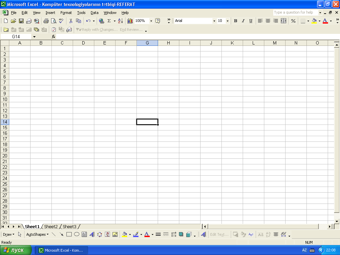Select the Oval drawing tool
340x255 pixels.
tap(77, 234)
